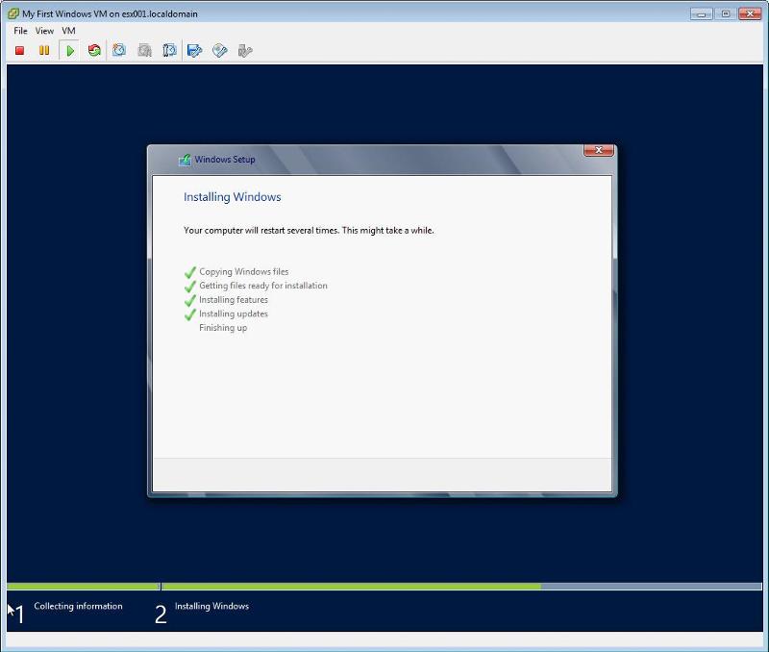Suspend the VM with the pause icon
Screen dimensions: 769x652
pyautogui.click(x=44, y=51)
